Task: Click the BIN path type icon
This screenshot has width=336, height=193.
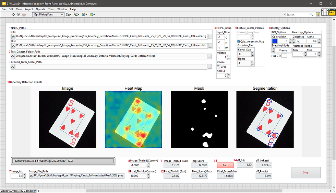Action: [x=13, y=46]
